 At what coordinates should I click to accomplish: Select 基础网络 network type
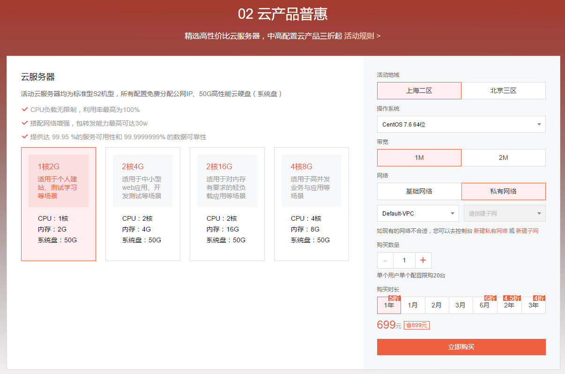point(419,191)
